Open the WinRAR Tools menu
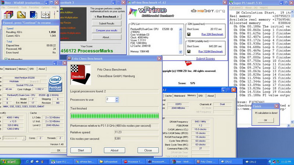 pos(24,7)
